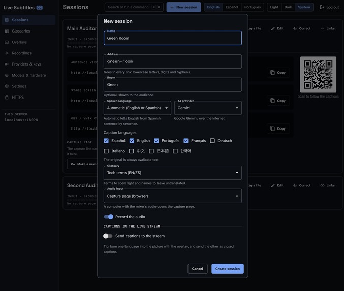Click the Log out icon

pos(322,7)
